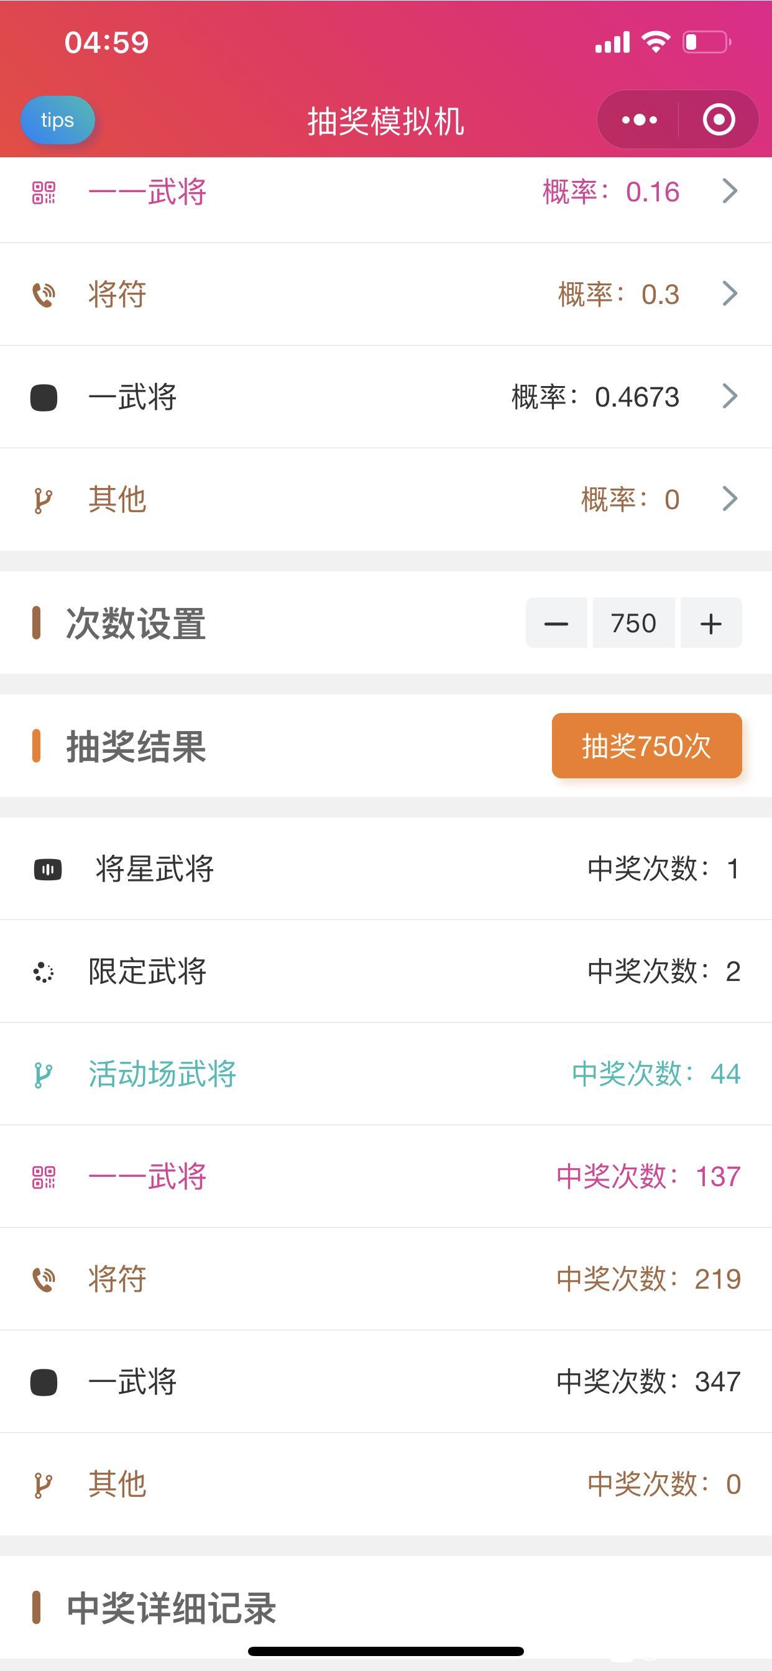Expand the 一一武将 probability 0.16 chevron
772x1671 pixels.
coord(730,191)
